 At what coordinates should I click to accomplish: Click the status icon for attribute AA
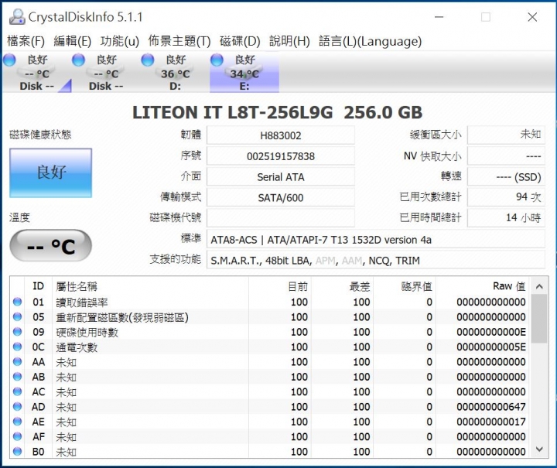(17, 361)
